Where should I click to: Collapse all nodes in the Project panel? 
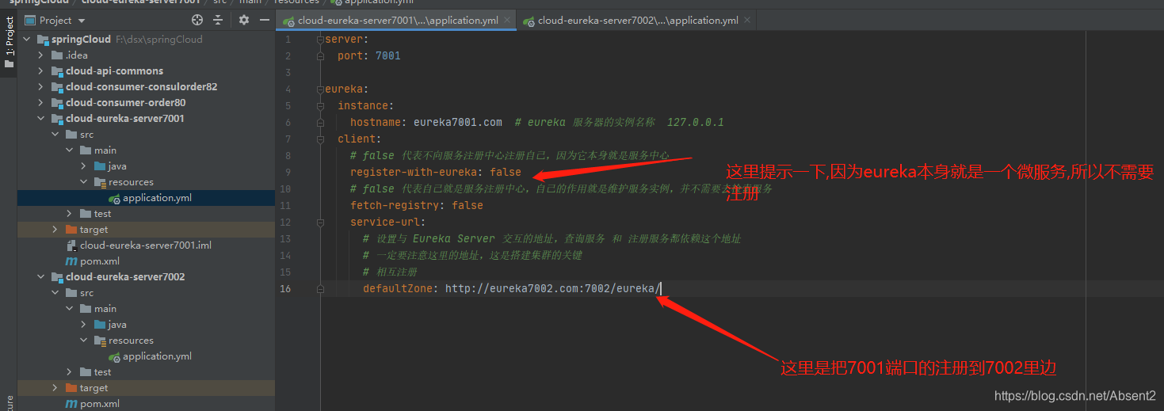218,20
